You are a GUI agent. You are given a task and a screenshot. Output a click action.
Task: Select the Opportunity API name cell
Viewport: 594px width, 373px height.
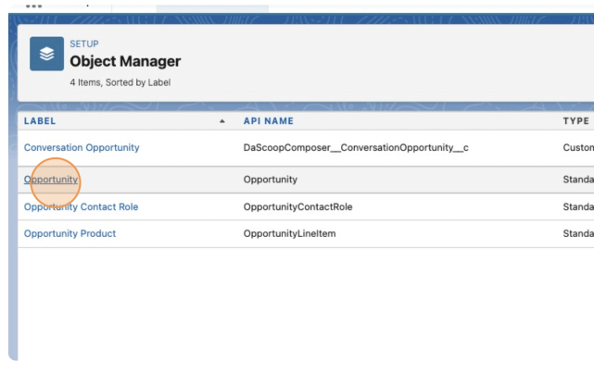click(270, 180)
